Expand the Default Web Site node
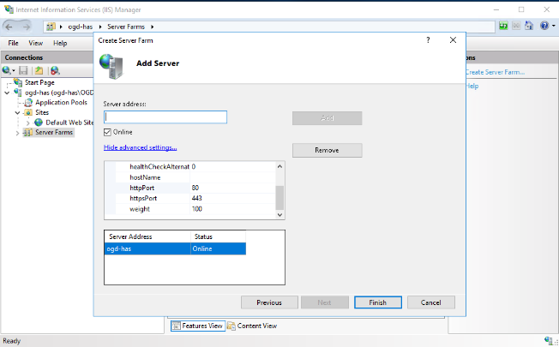 27,123
